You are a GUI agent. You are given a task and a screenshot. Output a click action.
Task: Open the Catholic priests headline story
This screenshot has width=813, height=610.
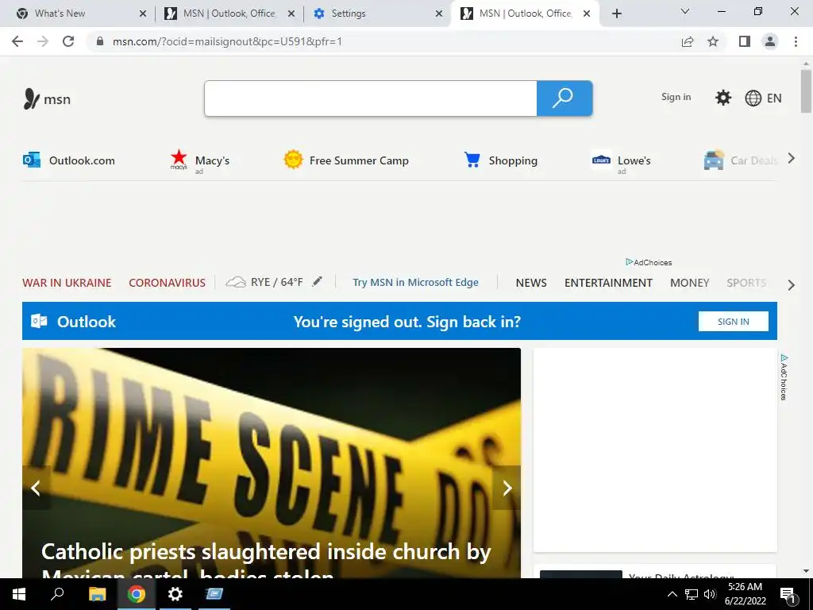point(266,560)
